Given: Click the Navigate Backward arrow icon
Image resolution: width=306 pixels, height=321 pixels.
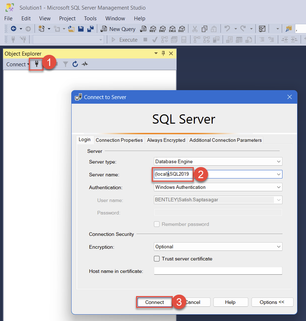Looking at the screenshot, I should tap(14, 29).
